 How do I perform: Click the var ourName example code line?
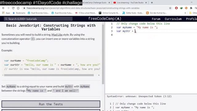tap(26, 61)
